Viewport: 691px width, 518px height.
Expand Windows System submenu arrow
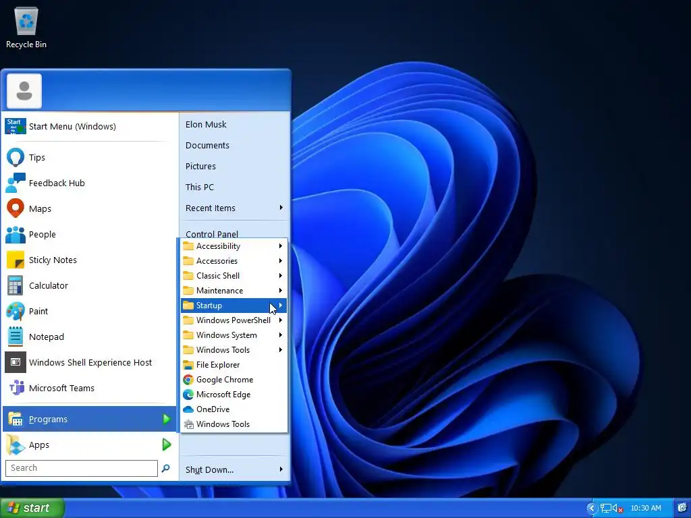[x=280, y=335]
